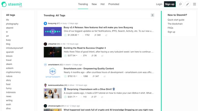Click busy.org author avatar icon
The image size is (198, 111).
[x=45, y=23]
